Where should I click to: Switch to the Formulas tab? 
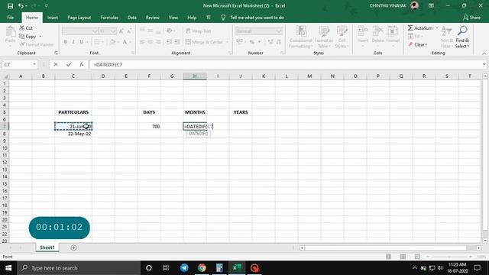pyautogui.click(x=109, y=18)
